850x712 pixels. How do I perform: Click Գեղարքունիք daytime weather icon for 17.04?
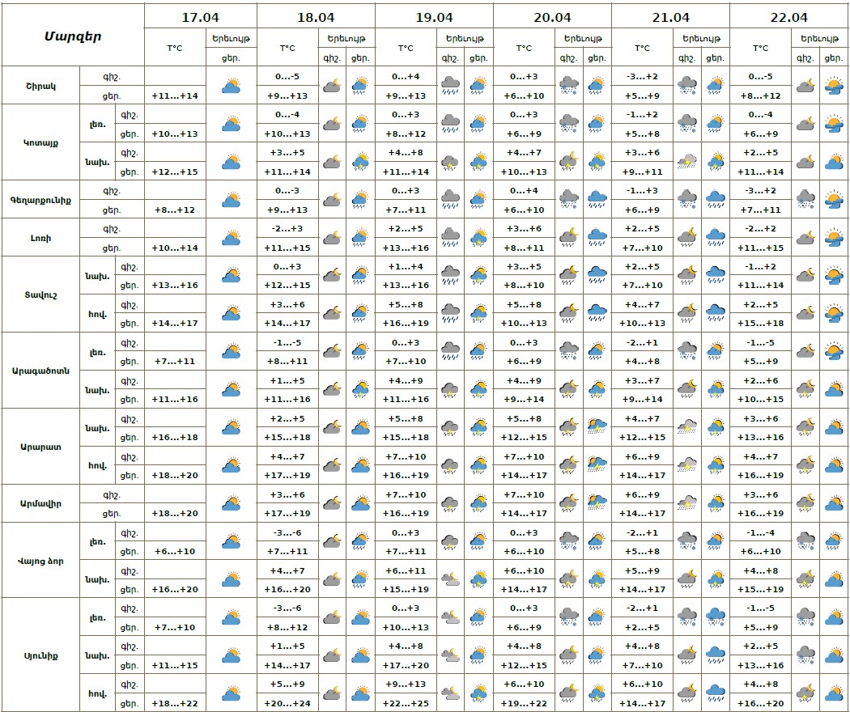pyautogui.click(x=231, y=199)
